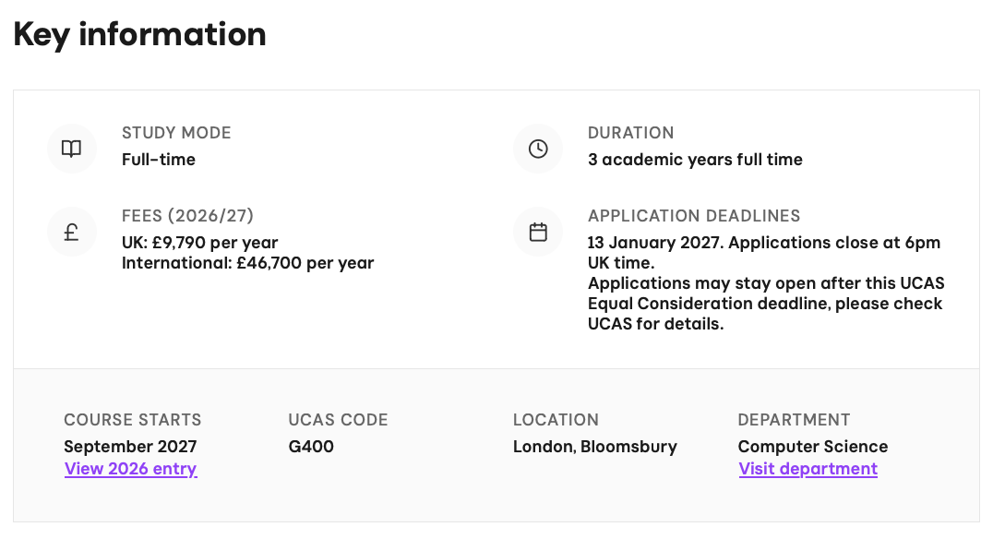
Task: Click the FEES (2026/27) label
Action: pyautogui.click(x=187, y=216)
